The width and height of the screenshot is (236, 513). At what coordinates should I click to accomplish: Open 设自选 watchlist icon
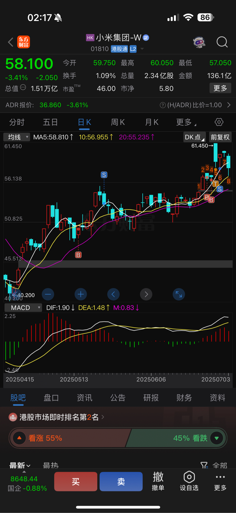(189, 481)
